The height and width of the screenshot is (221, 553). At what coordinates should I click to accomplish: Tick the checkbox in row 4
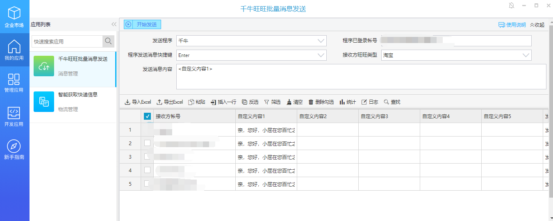tap(148, 170)
